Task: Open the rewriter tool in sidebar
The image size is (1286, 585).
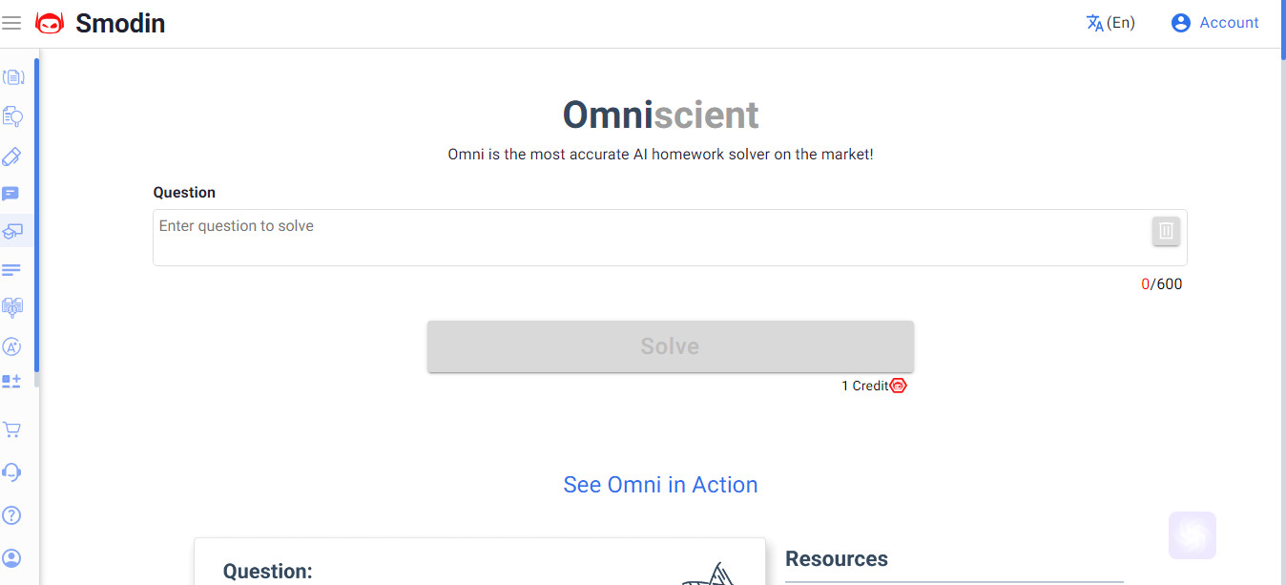Action: click(x=12, y=77)
